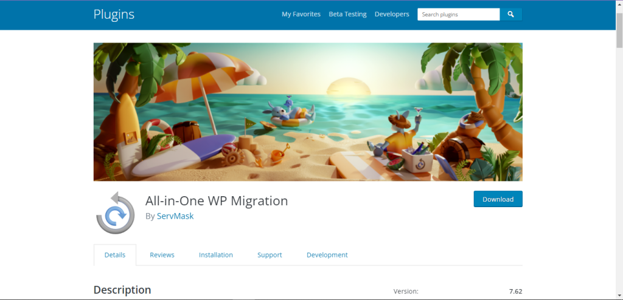Click the Version label text
The width and height of the screenshot is (623, 300).
(x=406, y=291)
